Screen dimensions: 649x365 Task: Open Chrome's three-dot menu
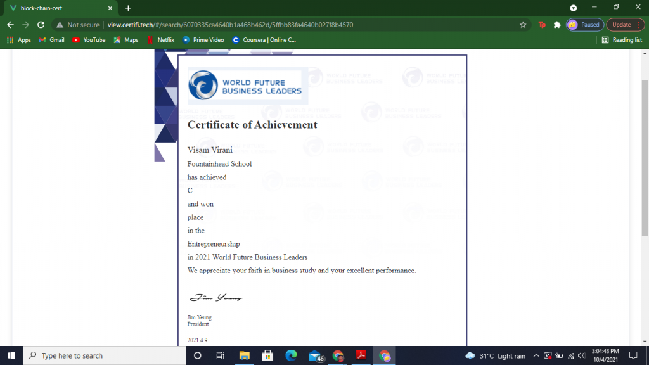coord(639,25)
